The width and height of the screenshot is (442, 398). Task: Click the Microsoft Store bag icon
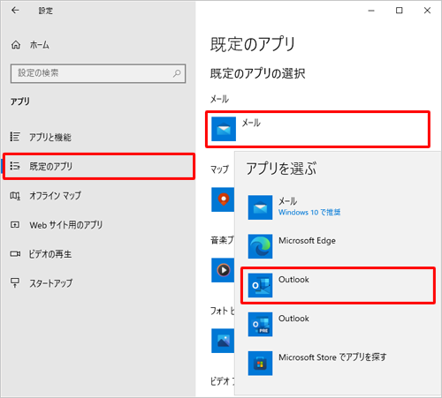point(260,363)
